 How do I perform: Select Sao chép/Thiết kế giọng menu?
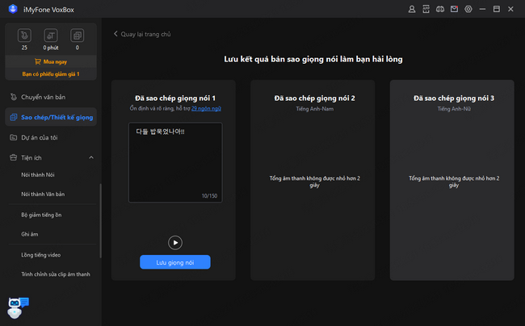pyautogui.click(x=51, y=117)
